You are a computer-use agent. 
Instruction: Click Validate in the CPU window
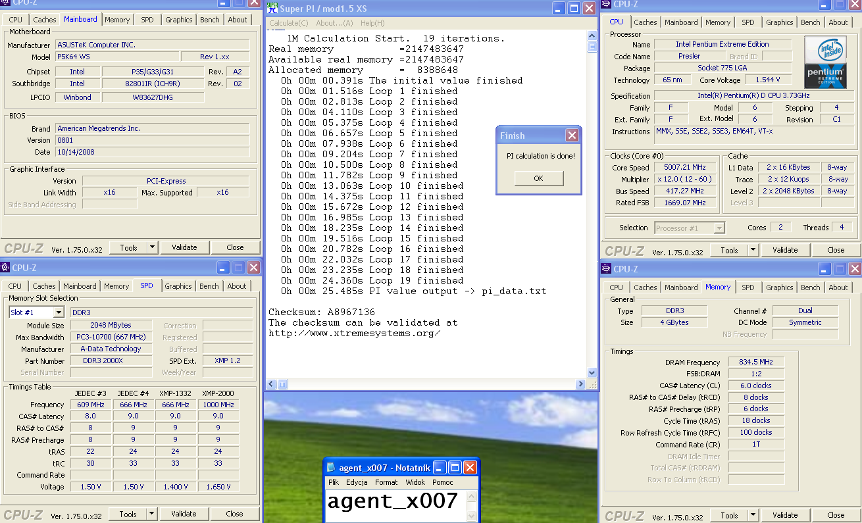click(x=785, y=250)
